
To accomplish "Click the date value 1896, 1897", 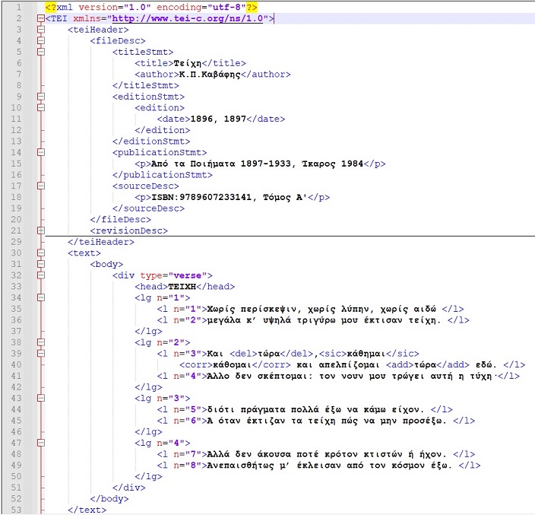I will (x=218, y=119).
